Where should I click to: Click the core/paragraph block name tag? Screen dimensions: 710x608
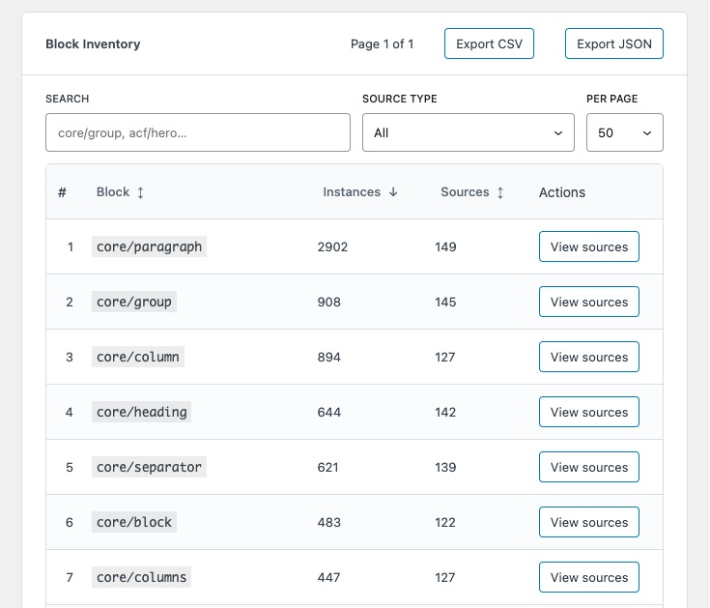pyautogui.click(x=150, y=246)
